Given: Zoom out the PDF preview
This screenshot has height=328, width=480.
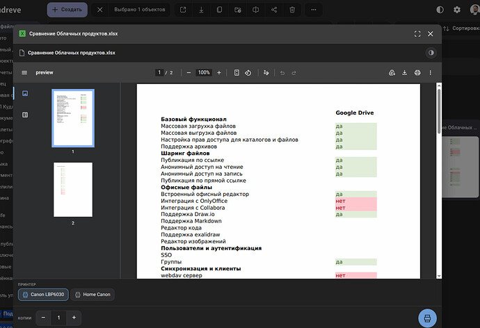Looking at the screenshot, I should [189, 73].
